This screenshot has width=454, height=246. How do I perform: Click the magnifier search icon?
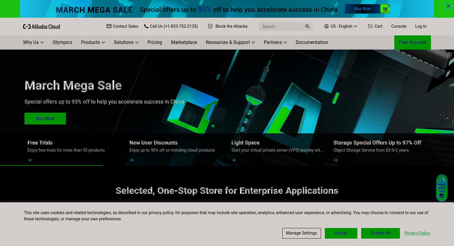click(307, 27)
